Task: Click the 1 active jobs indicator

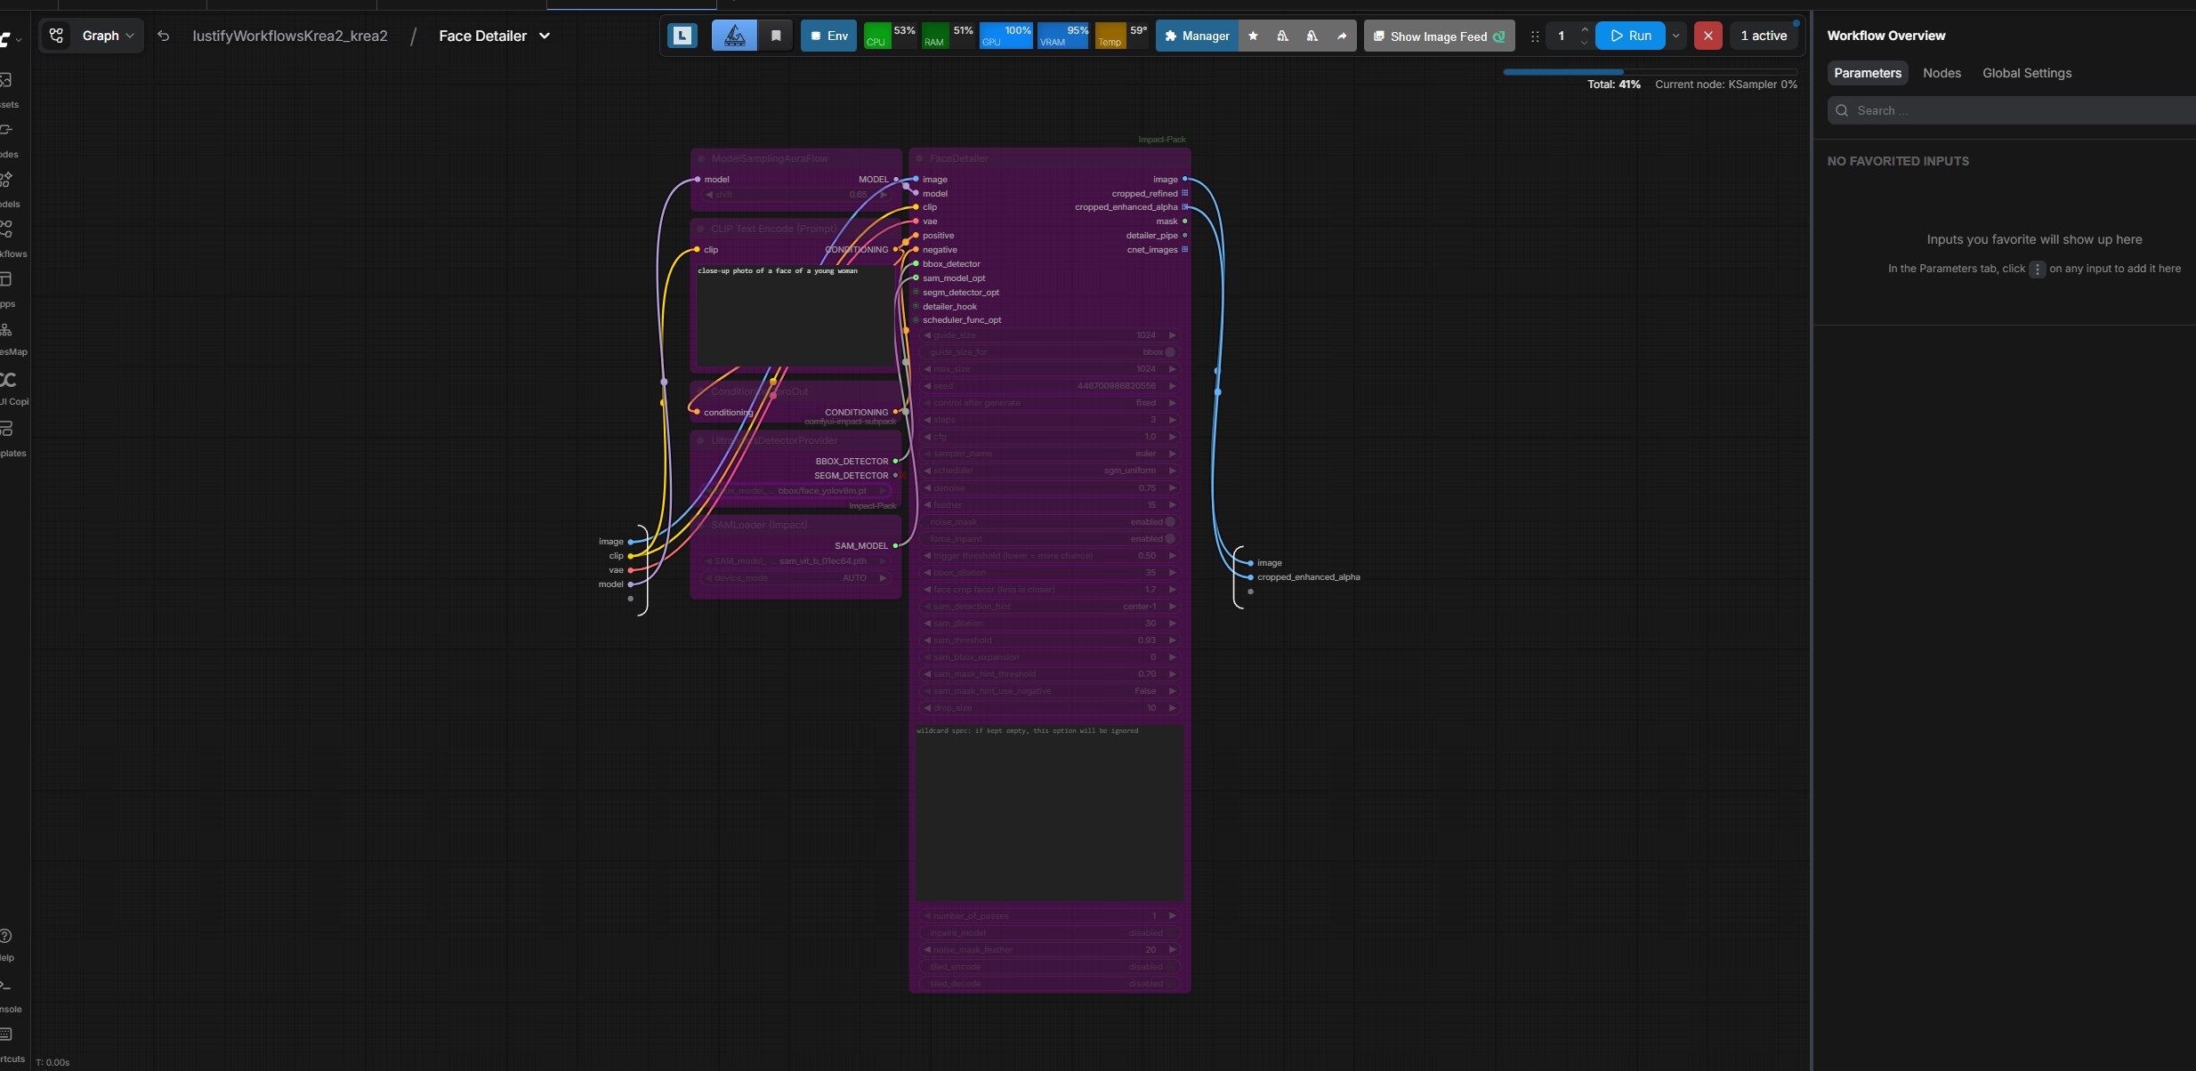Action: [1764, 36]
